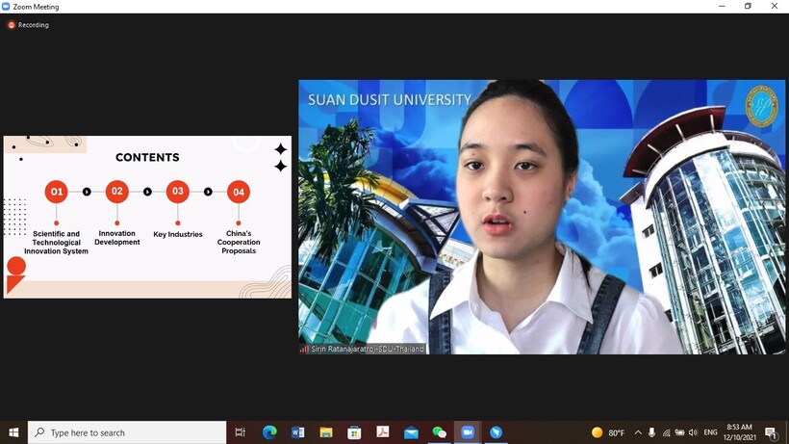Click the Zoom taskbar icon
Screen dimensions: 789x444
(x=468, y=432)
